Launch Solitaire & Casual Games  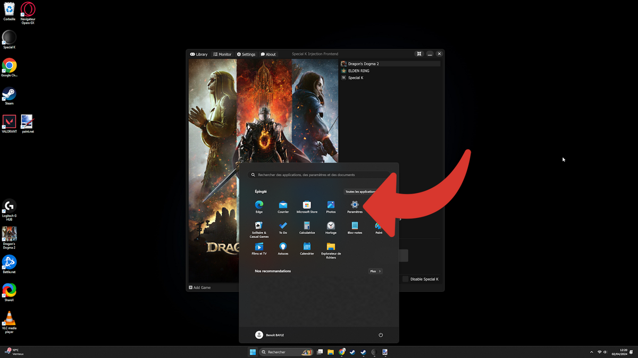259,230
